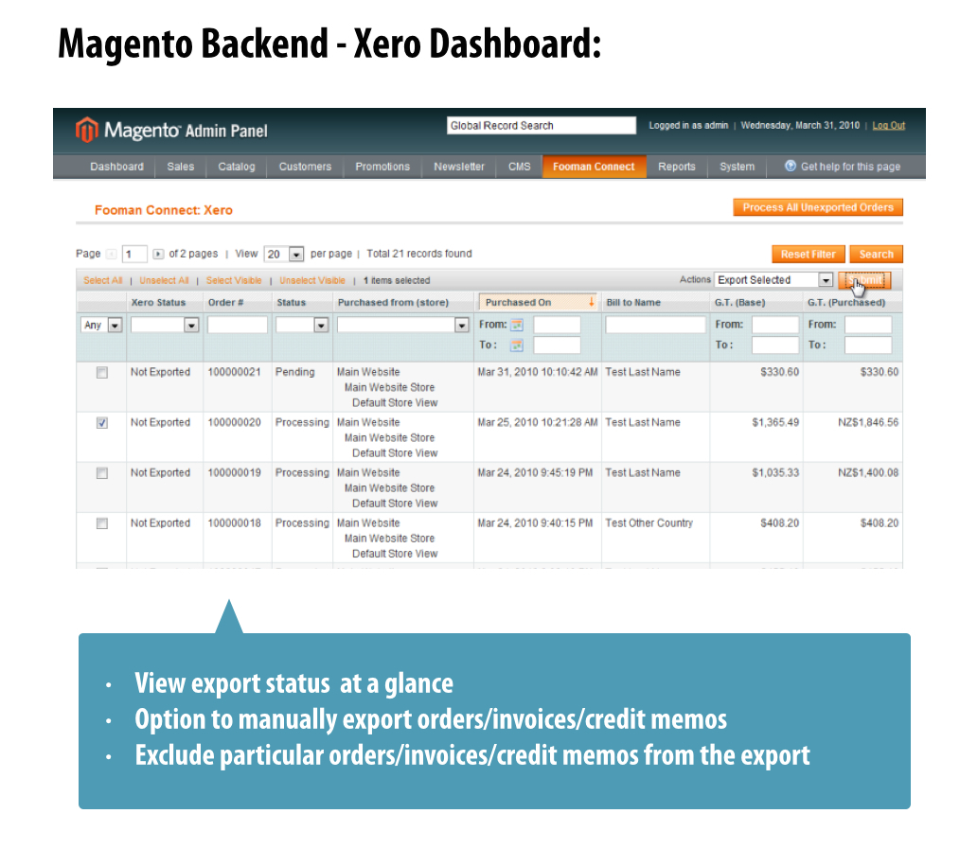
Task: Click Process All Unexported Orders button
Action: [x=818, y=207]
